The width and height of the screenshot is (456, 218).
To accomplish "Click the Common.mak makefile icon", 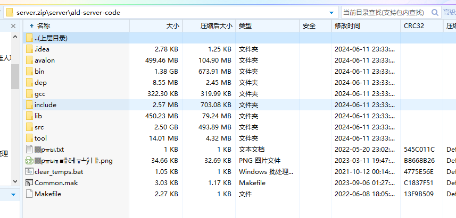I will point(29,183).
